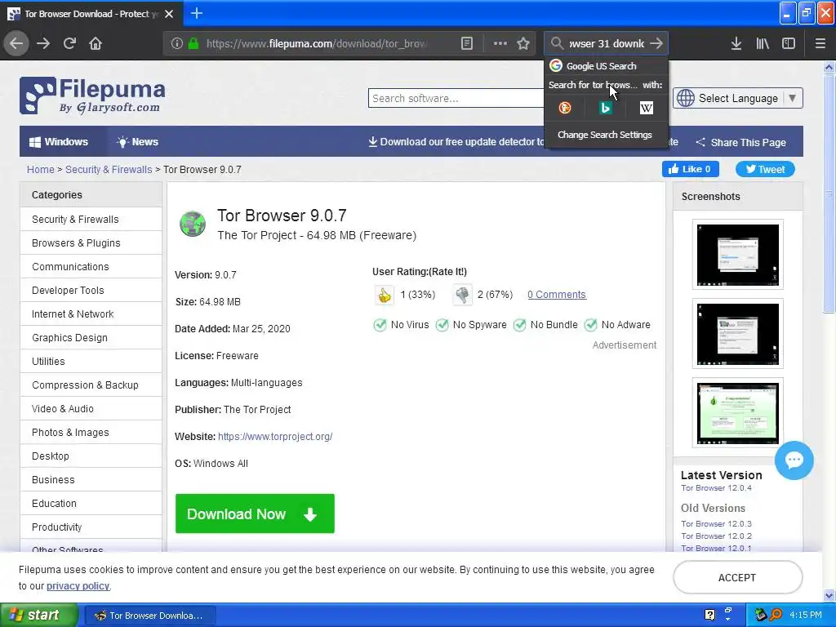Click the green padlock security icon
This screenshot has height=627, width=836.
pos(193,43)
